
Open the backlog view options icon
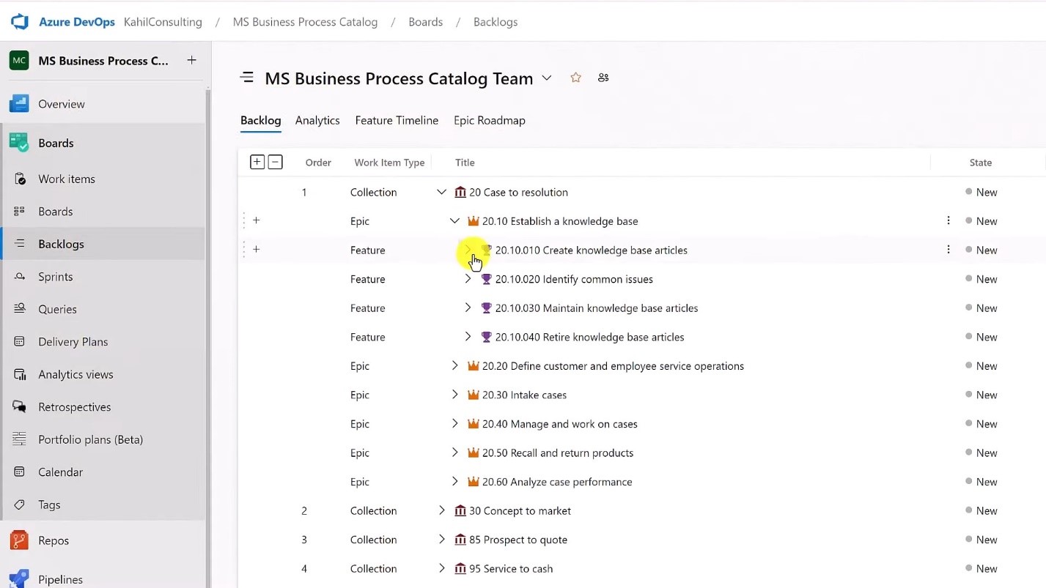tap(247, 77)
